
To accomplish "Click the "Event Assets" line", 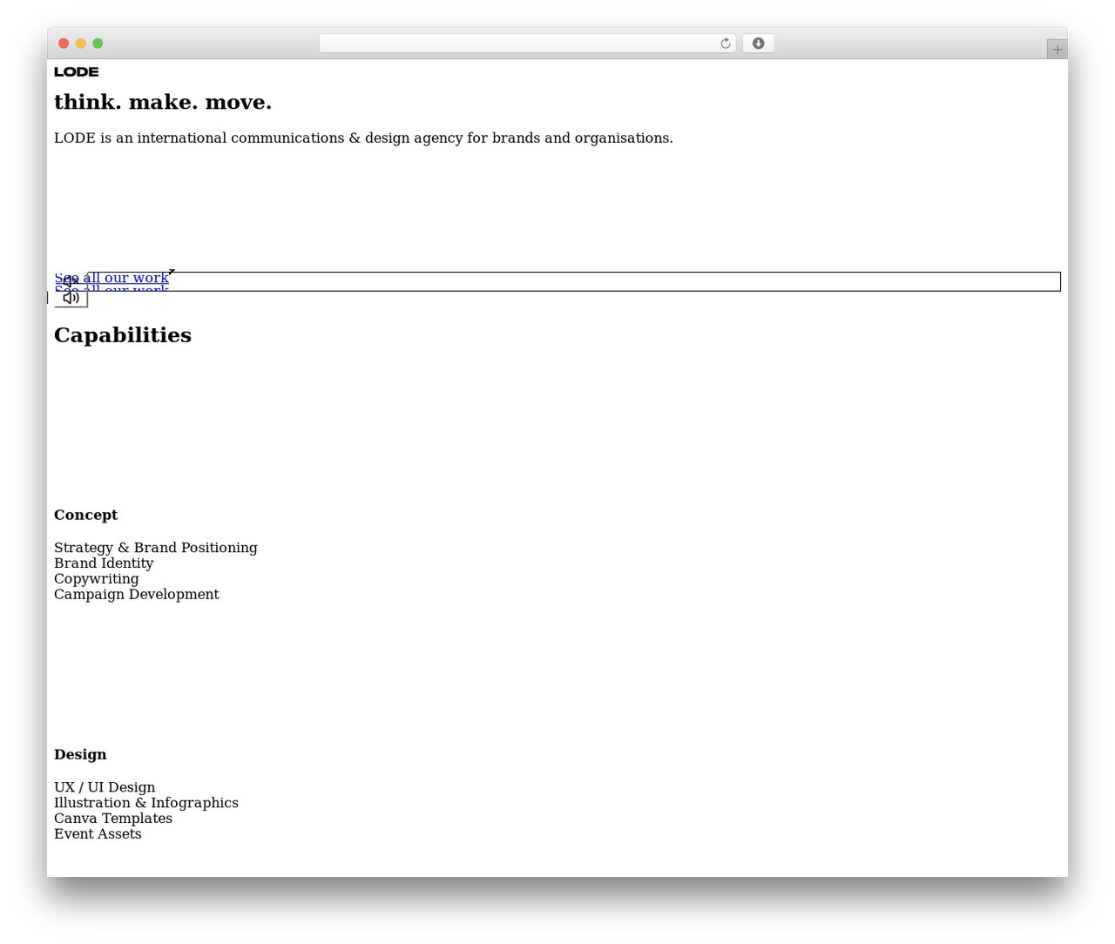I will click(98, 834).
